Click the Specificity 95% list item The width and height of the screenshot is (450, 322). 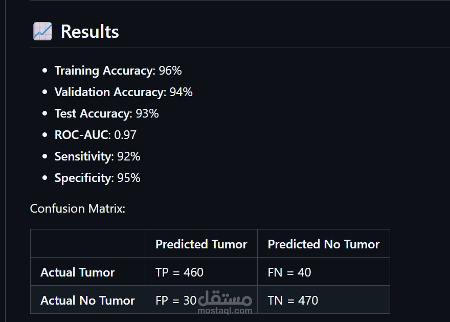[x=97, y=178]
